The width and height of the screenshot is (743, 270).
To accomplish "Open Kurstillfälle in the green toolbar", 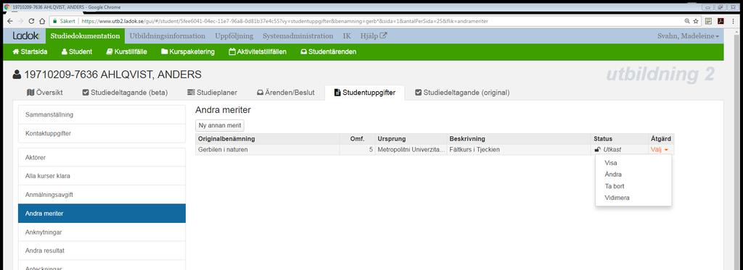I will coord(126,52).
